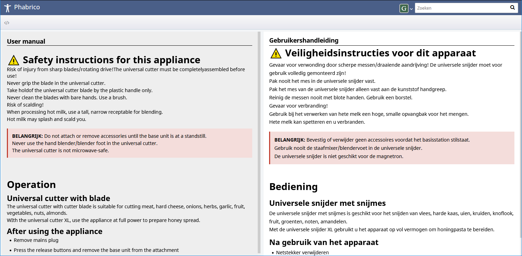The width and height of the screenshot is (522, 256).
Task: Click the left pane vertical scrollbar
Action: tap(259, 142)
